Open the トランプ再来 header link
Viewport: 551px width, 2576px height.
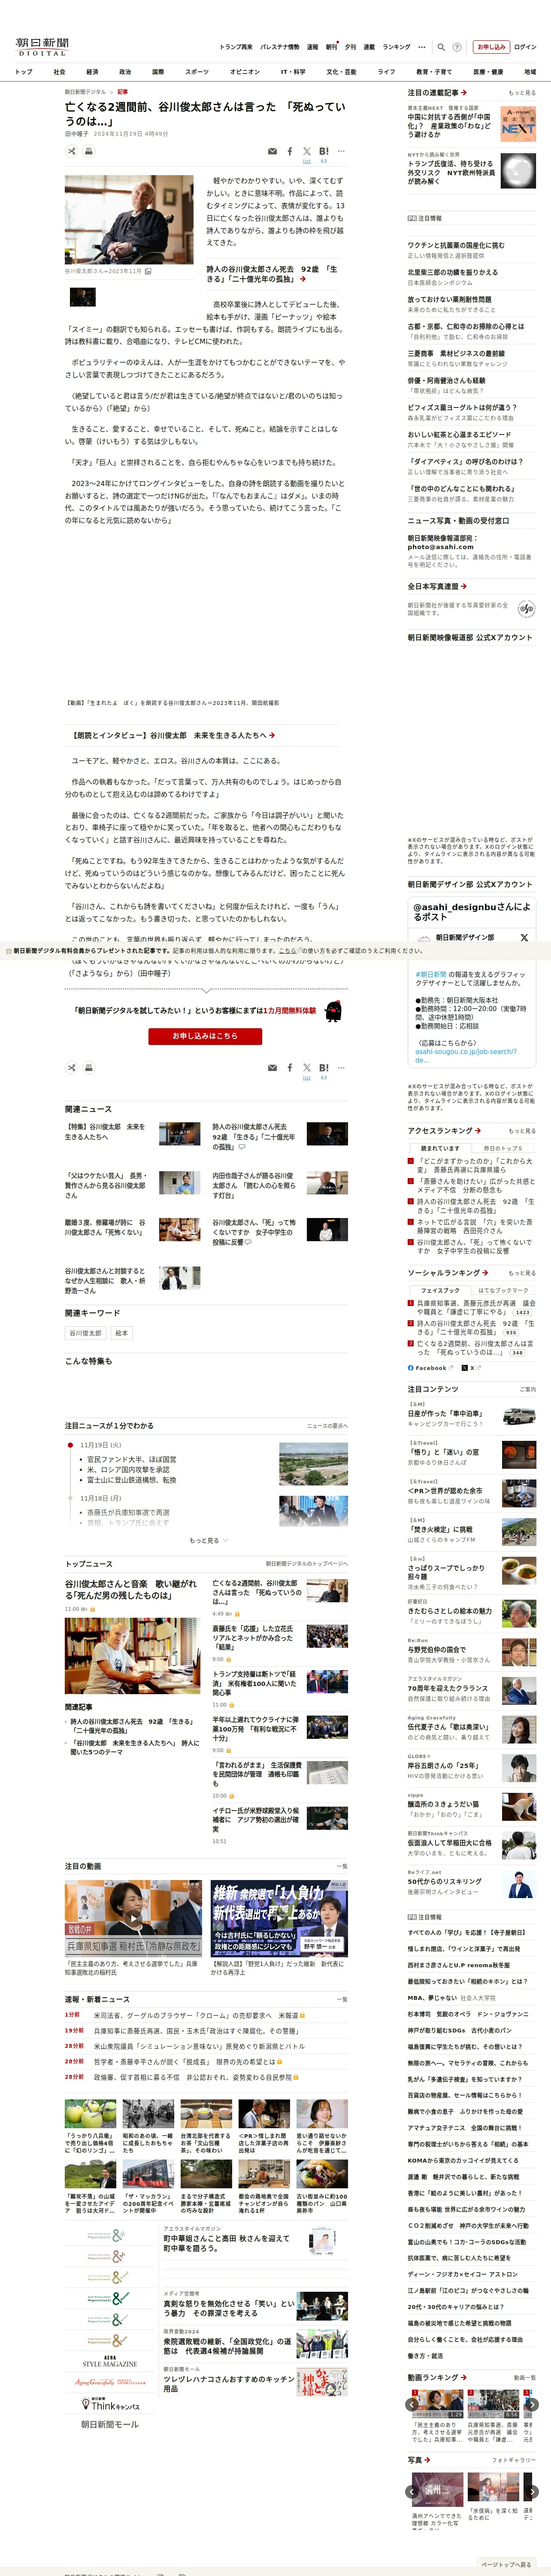coord(236,47)
